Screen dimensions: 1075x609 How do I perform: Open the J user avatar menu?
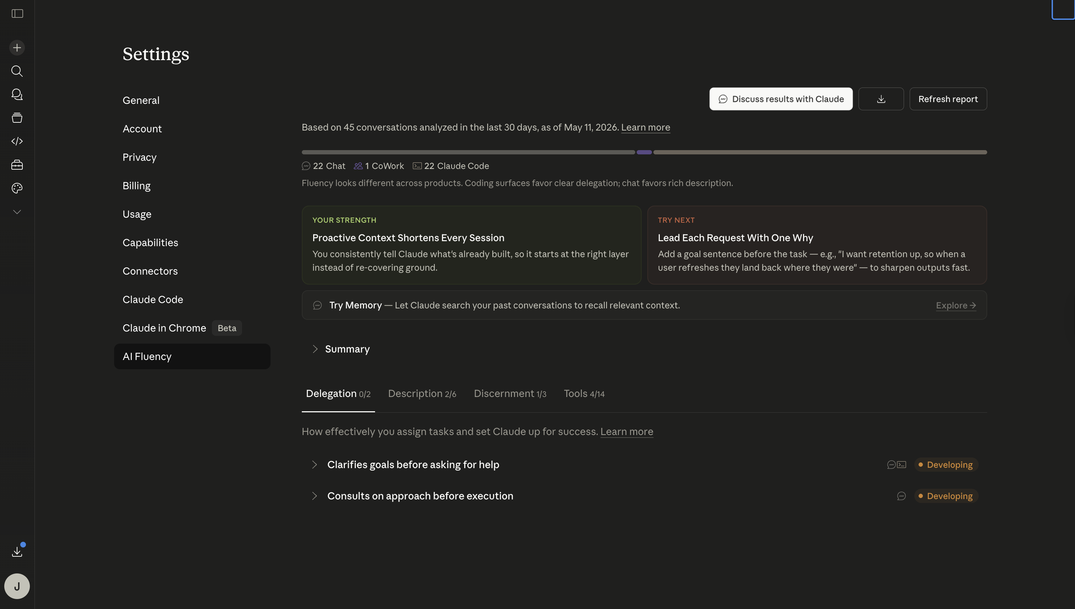point(17,586)
